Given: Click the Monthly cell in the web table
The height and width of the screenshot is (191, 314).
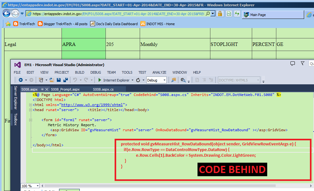Looking at the screenshot, I should 175,44.
